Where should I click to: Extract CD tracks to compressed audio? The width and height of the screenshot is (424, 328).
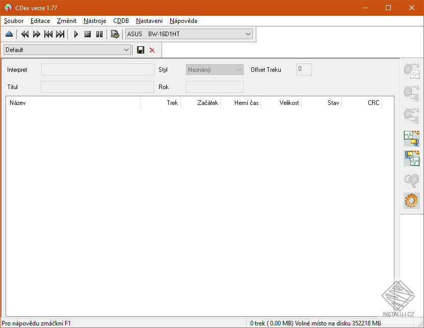tap(411, 92)
